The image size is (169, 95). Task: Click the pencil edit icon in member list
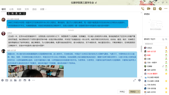[163, 66]
